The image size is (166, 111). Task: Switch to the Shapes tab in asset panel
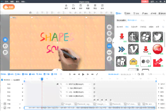[127, 14]
